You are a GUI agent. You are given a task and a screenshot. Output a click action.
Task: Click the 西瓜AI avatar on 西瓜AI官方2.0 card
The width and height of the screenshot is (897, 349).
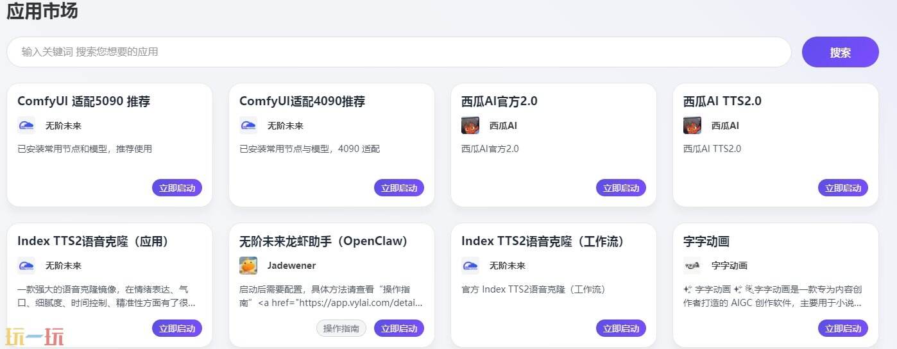click(x=470, y=125)
